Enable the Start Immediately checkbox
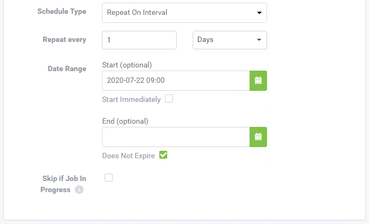The image size is (369, 224). tap(169, 99)
